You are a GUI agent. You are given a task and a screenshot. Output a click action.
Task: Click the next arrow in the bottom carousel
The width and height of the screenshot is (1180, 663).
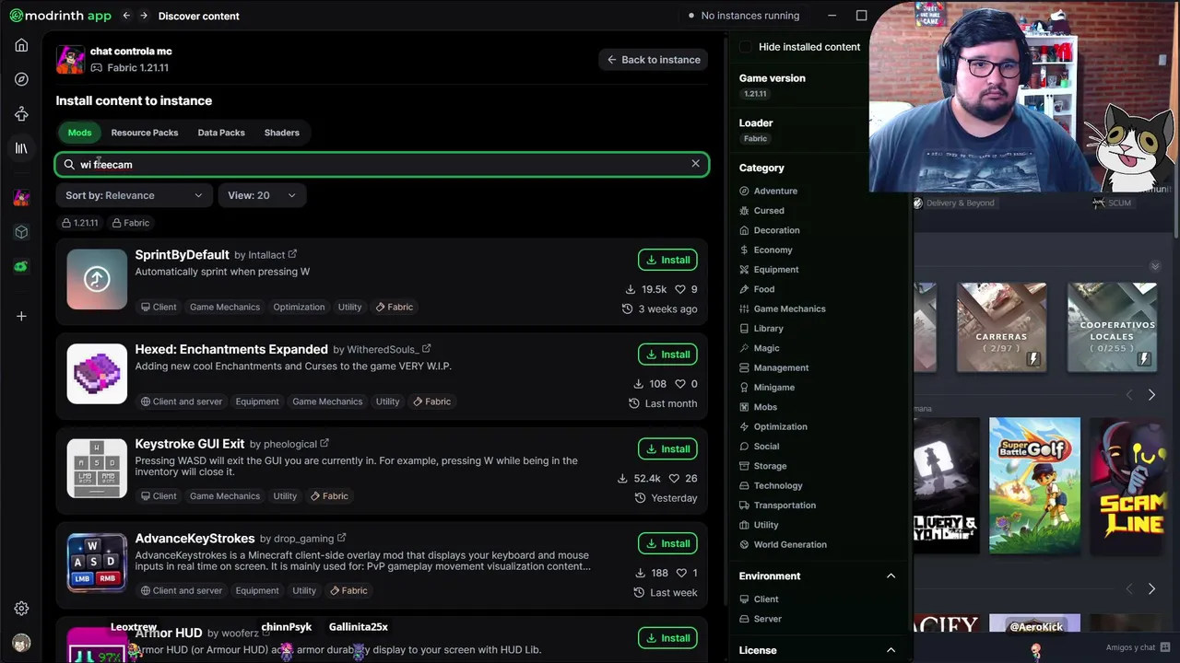1151,588
